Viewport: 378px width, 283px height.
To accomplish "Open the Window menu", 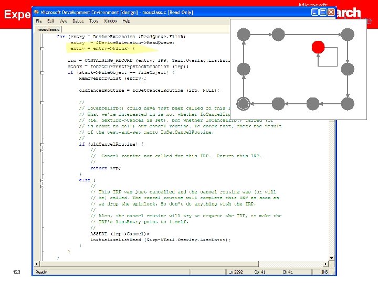I will pyautogui.click(x=110, y=21).
